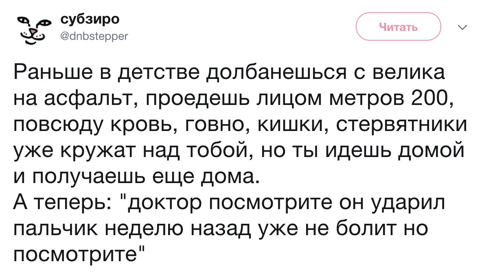Expand the tweet options with the down arrow
This screenshot has height=275, width=495.
click(x=462, y=26)
